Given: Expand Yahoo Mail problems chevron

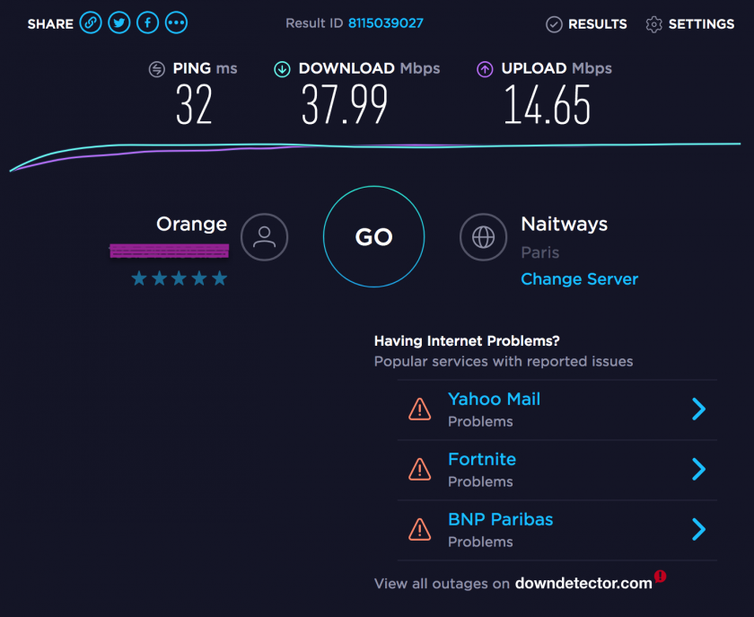Looking at the screenshot, I should pyautogui.click(x=699, y=410).
